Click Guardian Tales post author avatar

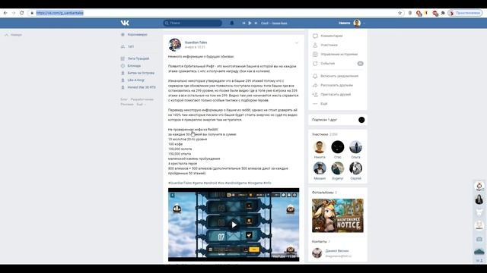pos(175,45)
